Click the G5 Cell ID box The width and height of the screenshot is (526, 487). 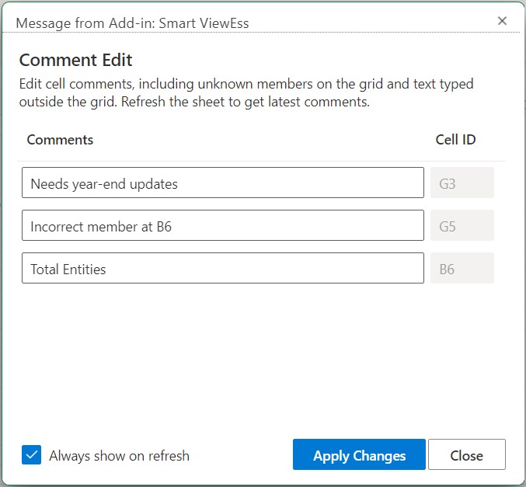point(462,226)
